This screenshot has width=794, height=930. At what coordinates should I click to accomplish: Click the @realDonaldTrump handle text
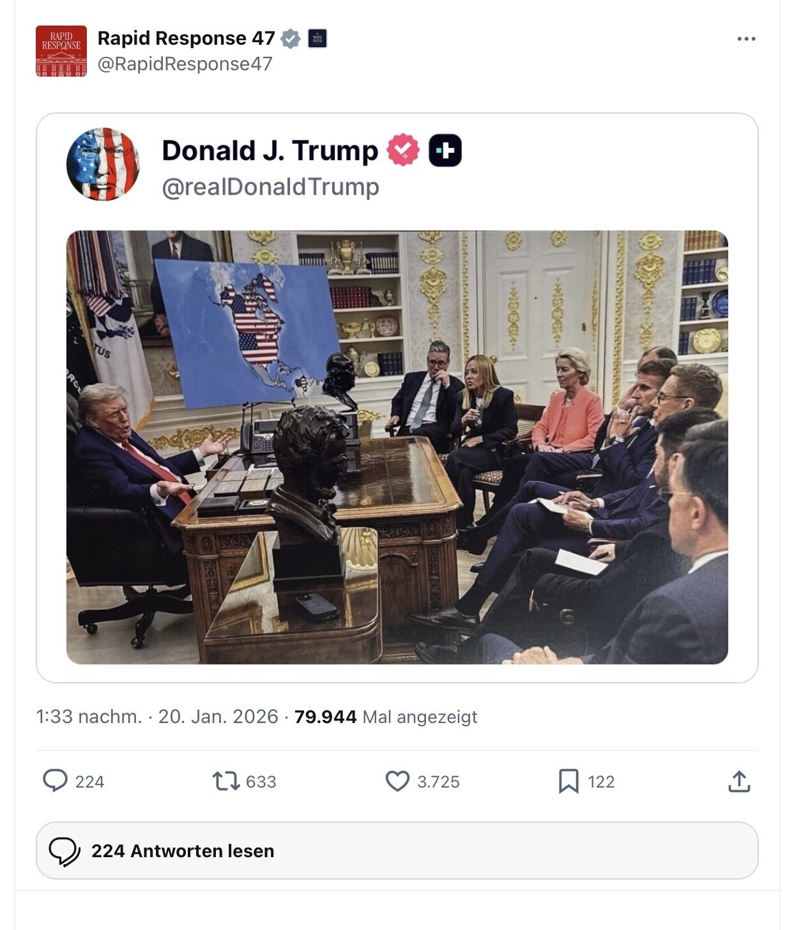click(270, 187)
